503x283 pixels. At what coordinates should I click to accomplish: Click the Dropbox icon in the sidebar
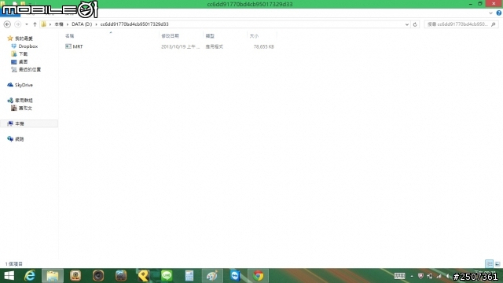coord(14,46)
